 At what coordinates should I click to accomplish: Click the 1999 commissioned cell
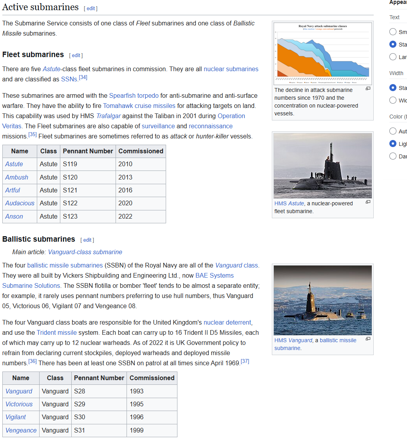click(x=152, y=430)
